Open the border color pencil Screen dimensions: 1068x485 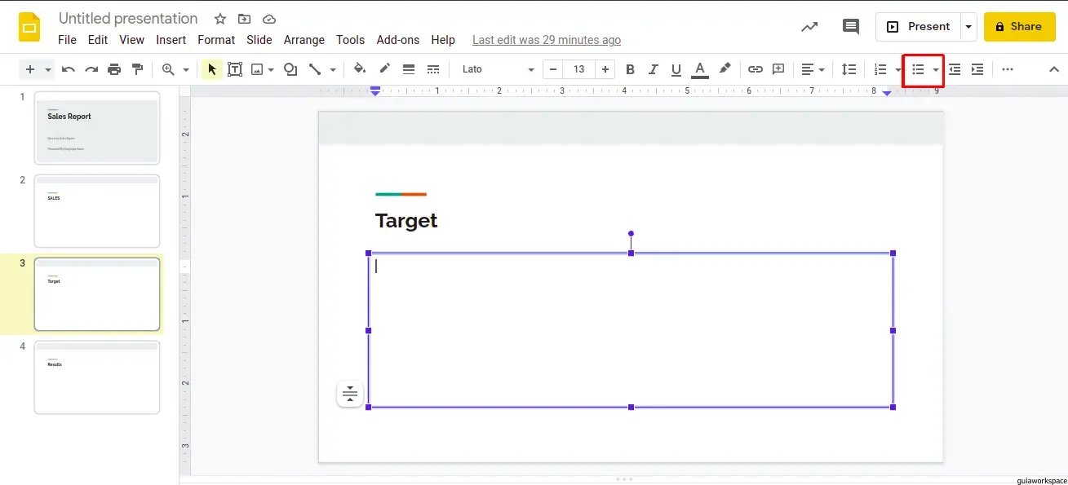pyautogui.click(x=384, y=69)
